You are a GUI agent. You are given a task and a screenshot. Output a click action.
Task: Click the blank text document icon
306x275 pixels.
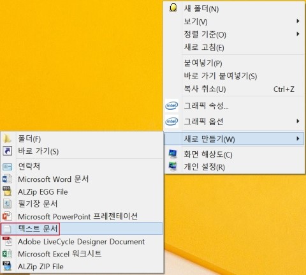pyautogui.click(x=7, y=229)
